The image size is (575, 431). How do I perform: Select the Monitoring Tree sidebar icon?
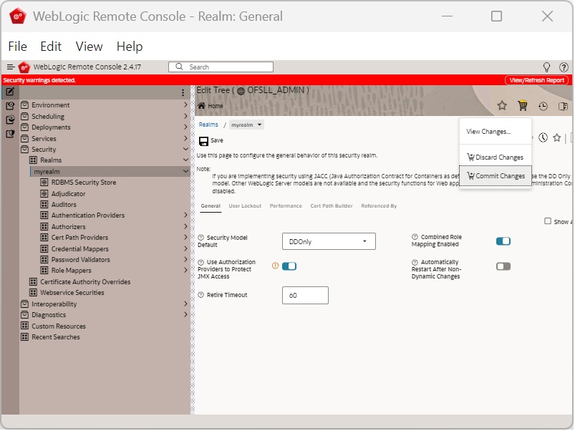tap(10, 120)
